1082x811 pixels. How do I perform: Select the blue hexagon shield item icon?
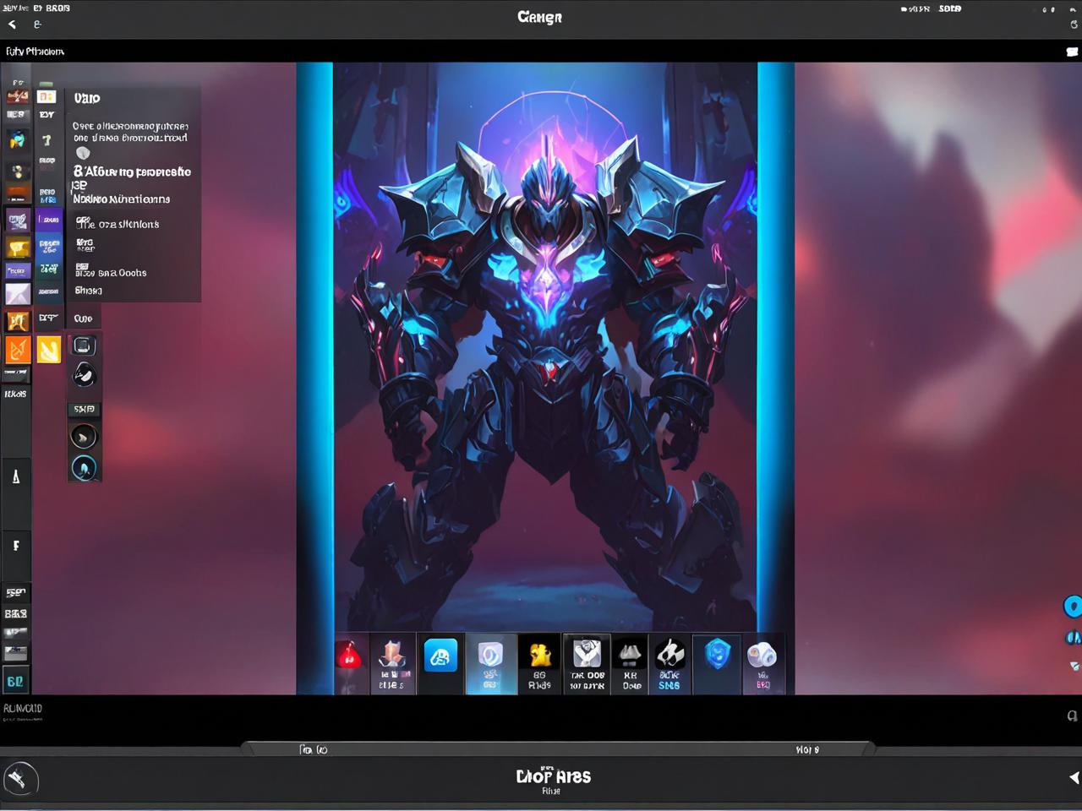(717, 654)
